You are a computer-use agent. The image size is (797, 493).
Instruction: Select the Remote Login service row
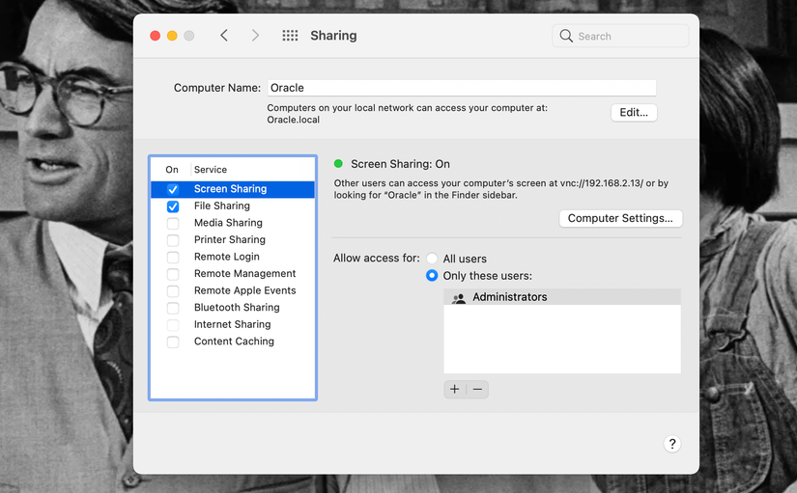tap(232, 257)
